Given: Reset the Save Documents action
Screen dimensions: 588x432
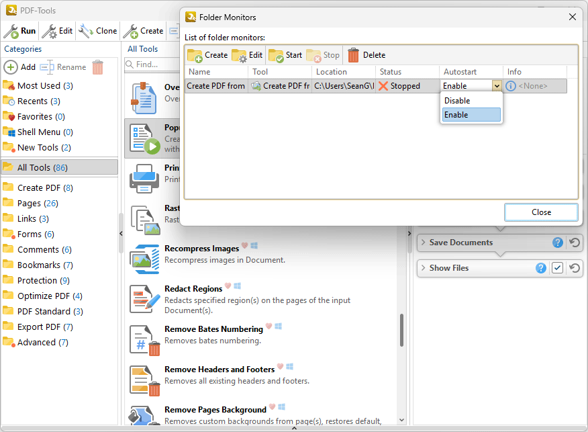Looking at the screenshot, I should click(x=575, y=243).
